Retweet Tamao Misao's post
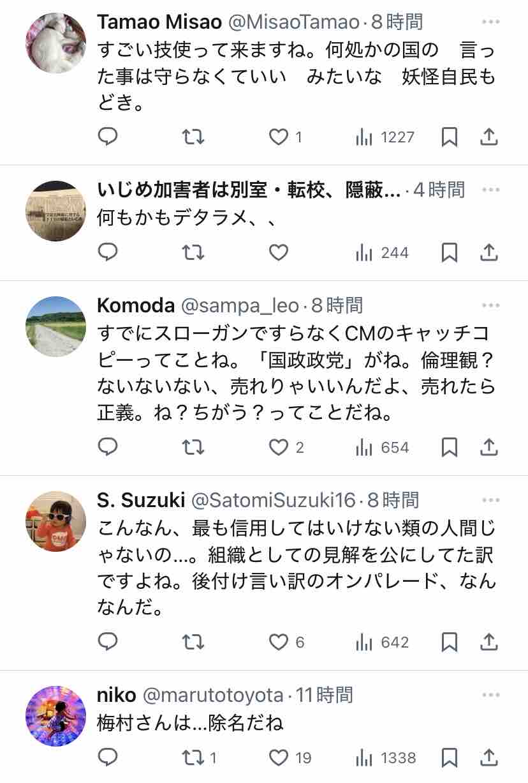The image size is (528, 783). click(193, 136)
